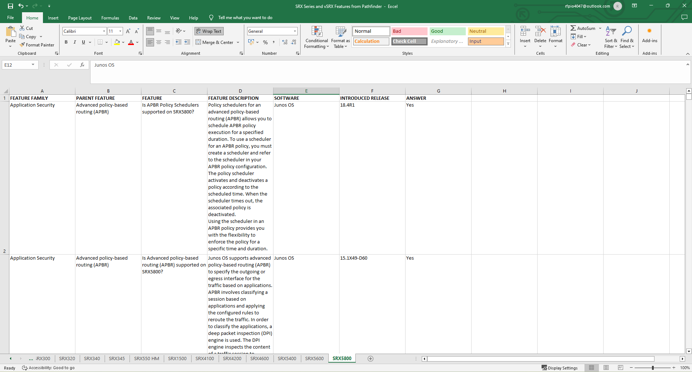Apply the Calculation cell style

click(371, 41)
